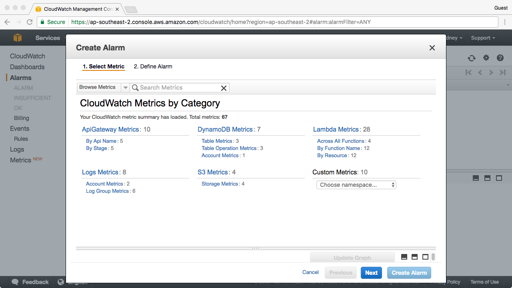Go to previous page of alarms
This screenshot has height=288, width=512.
pyautogui.click(x=480, y=72)
